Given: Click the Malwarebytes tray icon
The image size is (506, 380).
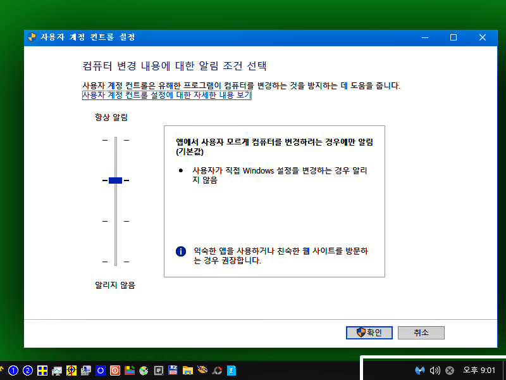Looking at the screenshot, I should (x=419, y=370).
